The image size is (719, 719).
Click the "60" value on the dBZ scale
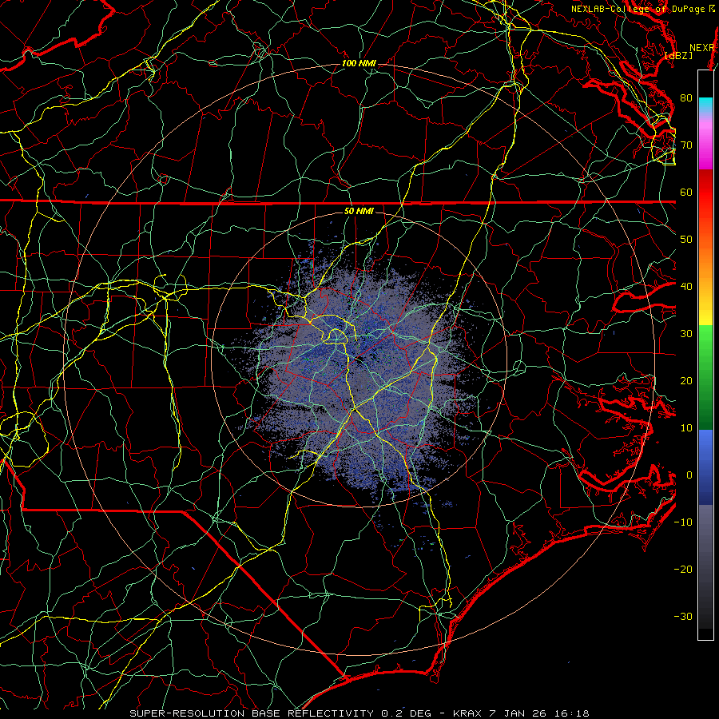click(x=686, y=192)
